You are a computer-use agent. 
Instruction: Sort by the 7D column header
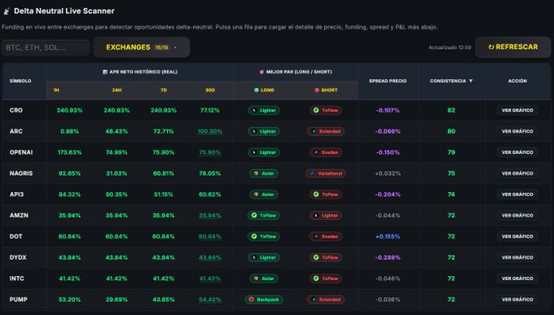point(164,90)
